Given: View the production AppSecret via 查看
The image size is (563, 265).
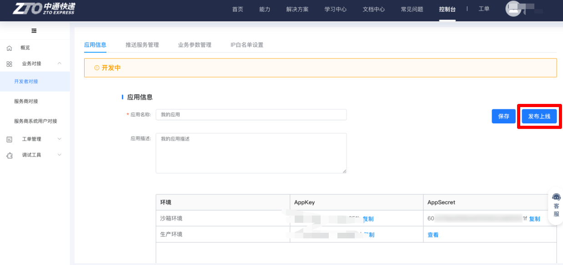Looking at the screenshot, I should click(433, 235).
